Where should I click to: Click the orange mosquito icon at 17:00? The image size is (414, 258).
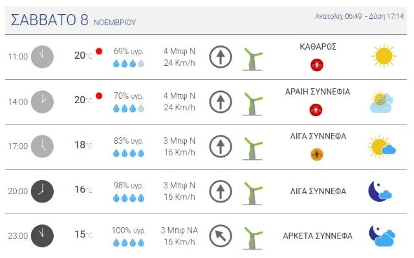tap(316, 154)
